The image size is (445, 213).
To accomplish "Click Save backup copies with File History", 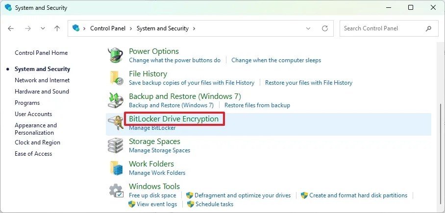I will click(192, 83).
